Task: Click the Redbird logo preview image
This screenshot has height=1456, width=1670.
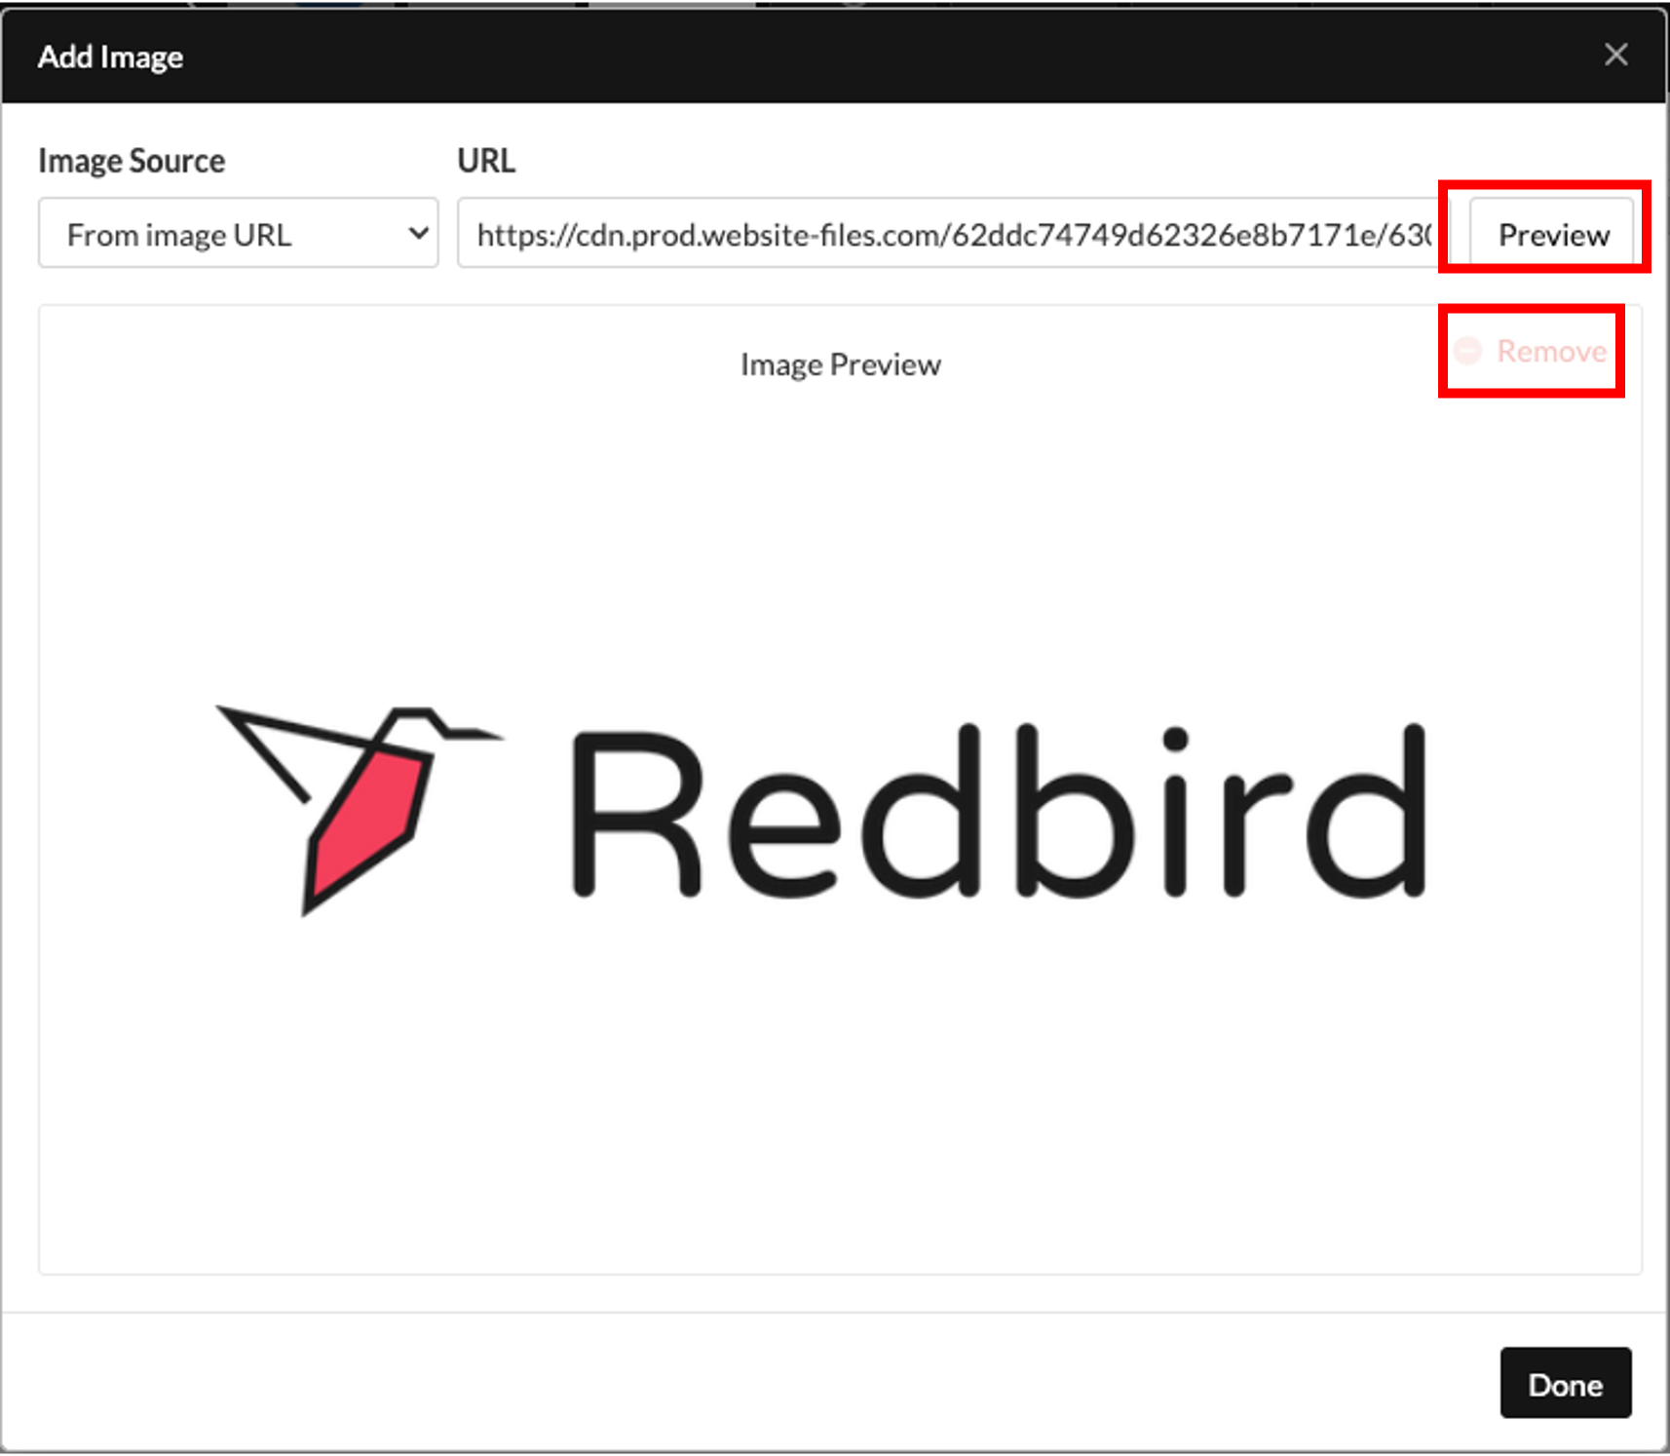Action: pos(821,811)
